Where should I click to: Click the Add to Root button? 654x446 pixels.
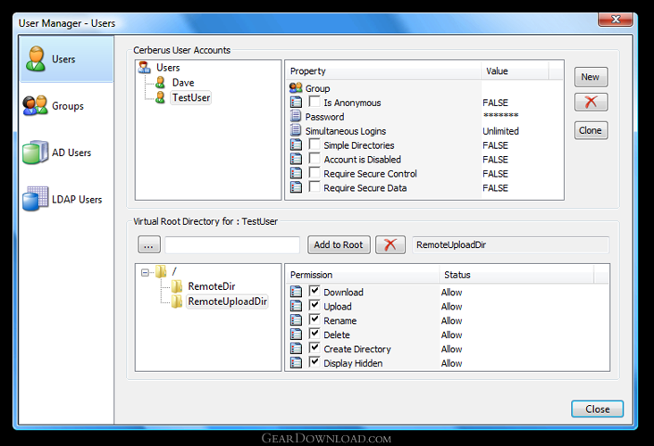[x=339, y=245]
